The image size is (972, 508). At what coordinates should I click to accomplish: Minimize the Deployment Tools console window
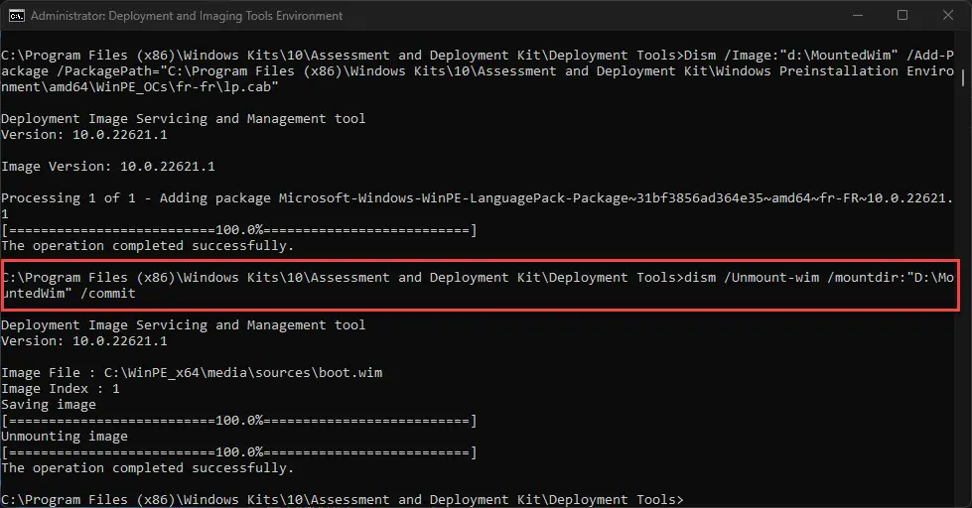pos(857,16)
